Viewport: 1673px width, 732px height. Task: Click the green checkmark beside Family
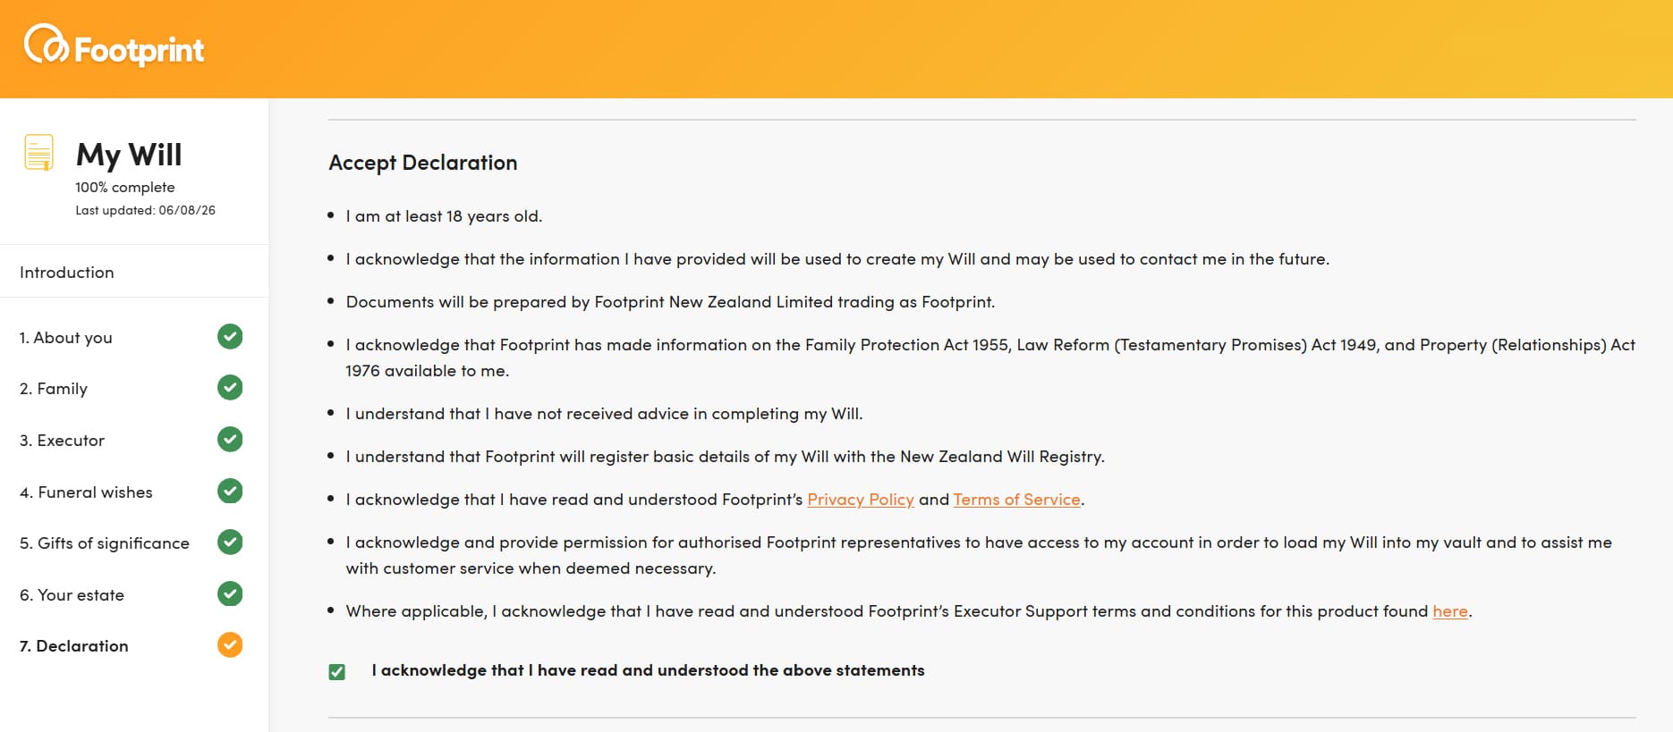point(230,388)
